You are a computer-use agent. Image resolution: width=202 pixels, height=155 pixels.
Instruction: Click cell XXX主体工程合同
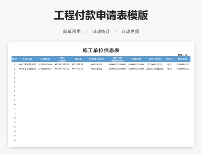click(x=27, y=69)
